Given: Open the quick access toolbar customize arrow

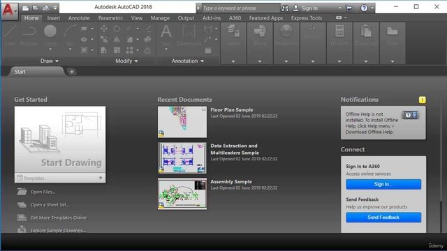Looking at the screenshot, I should [x=55, y=8].
